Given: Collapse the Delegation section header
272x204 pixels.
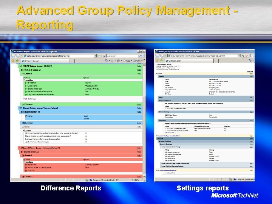Looking at the screenshot, I should pyautogui.click(x=206, y=121).
